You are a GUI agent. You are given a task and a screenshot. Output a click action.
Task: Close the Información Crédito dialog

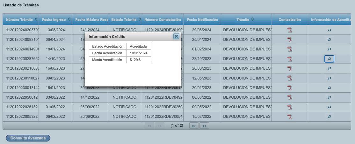tap(176, 36)
